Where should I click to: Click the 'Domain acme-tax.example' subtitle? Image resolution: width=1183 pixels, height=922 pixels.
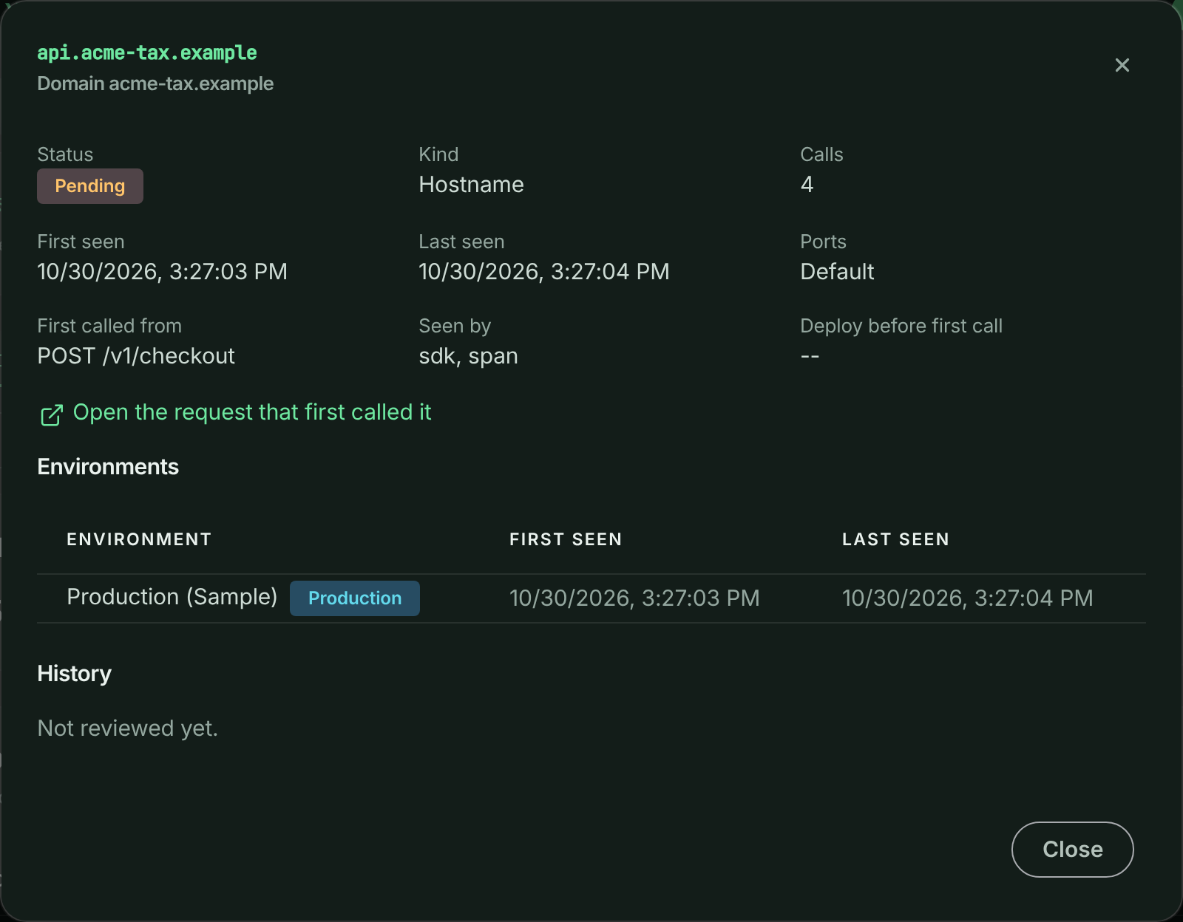(155, 83)
